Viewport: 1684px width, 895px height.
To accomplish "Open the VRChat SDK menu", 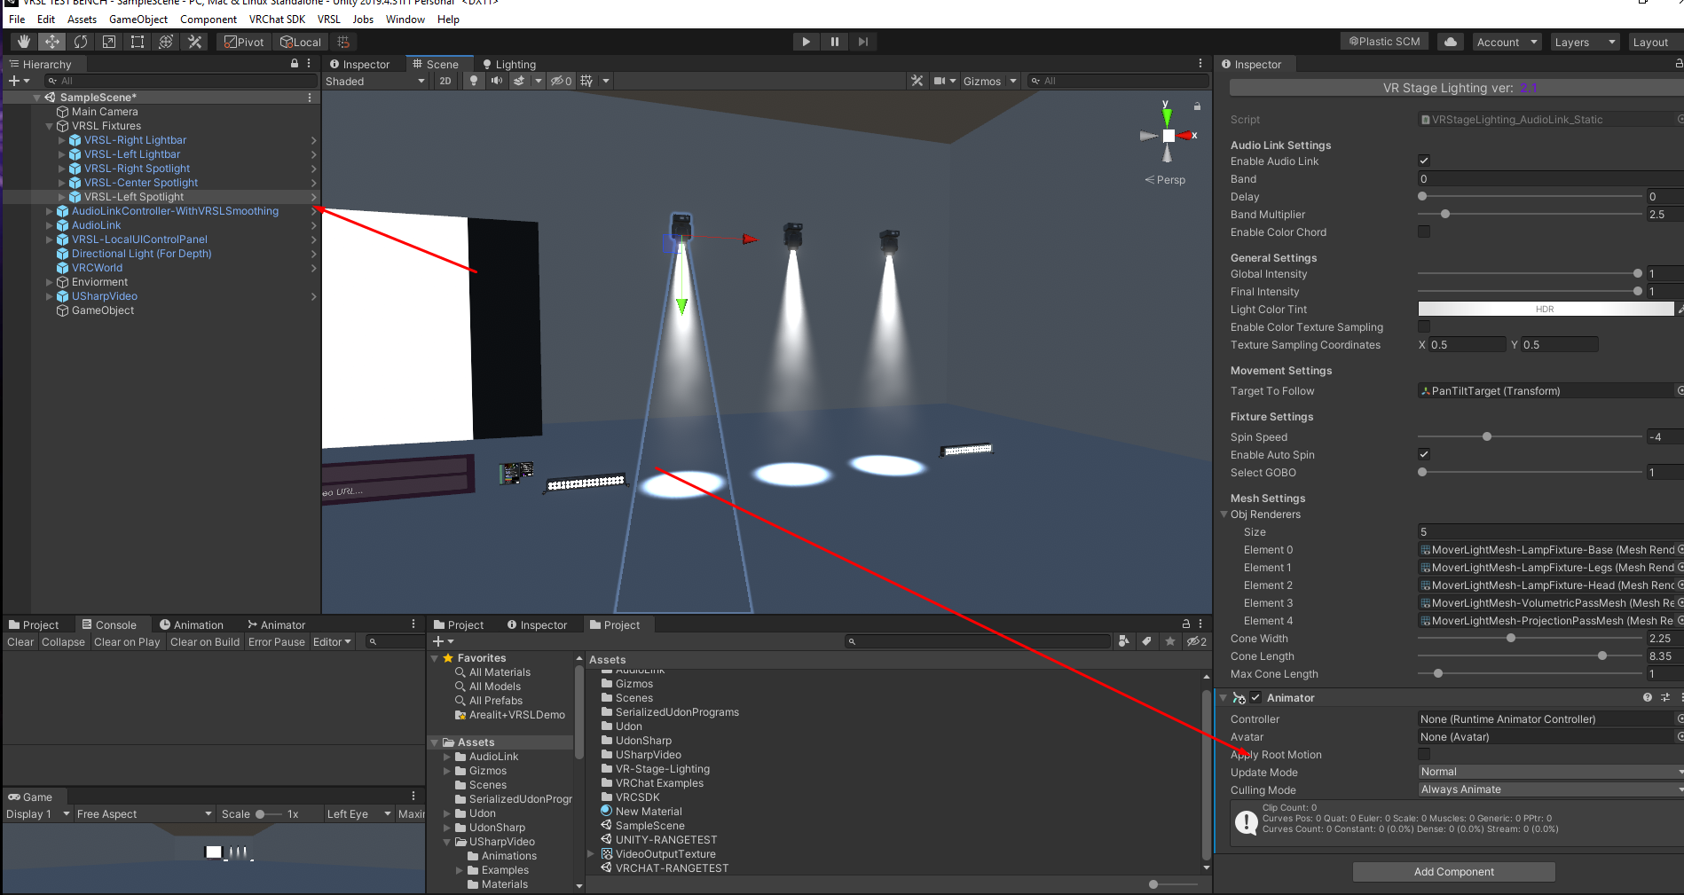I will tap(277, 19).
